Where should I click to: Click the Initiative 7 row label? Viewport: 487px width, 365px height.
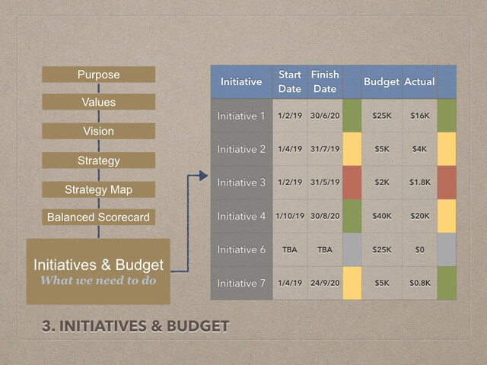pyautogui.click(x=241, y=283)
